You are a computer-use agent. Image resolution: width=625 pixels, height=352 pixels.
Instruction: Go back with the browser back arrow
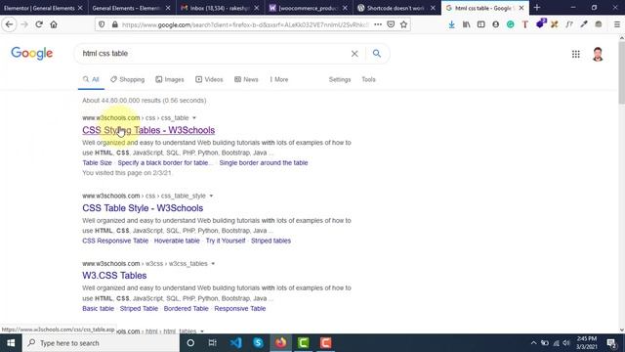click(x=9, y=24)
